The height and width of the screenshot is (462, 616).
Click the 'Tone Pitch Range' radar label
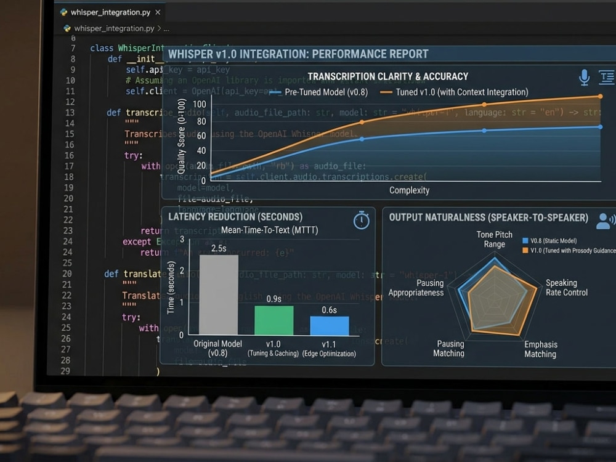[494, 239]
